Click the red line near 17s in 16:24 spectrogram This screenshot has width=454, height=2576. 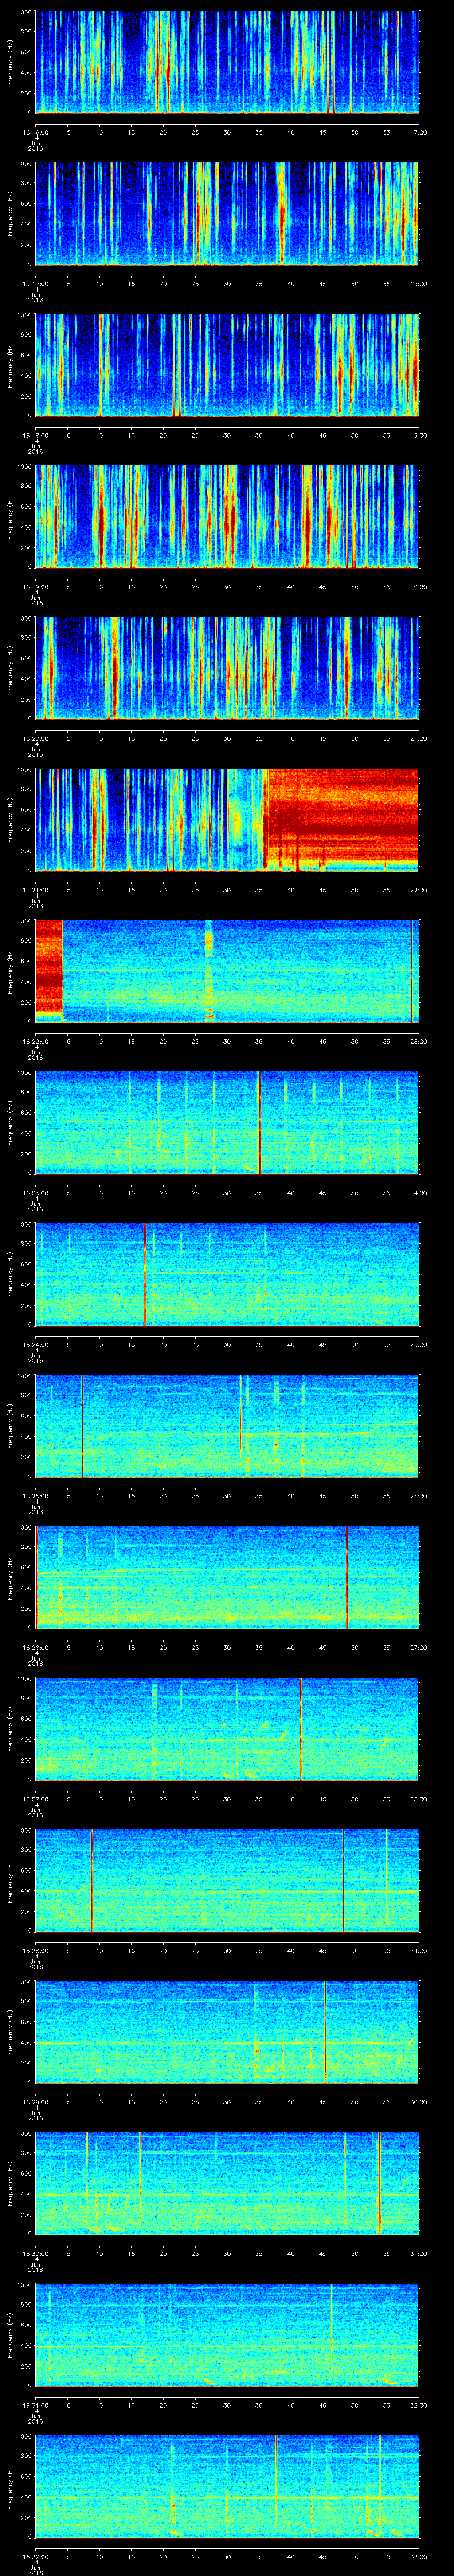[x=145, y=1273]
